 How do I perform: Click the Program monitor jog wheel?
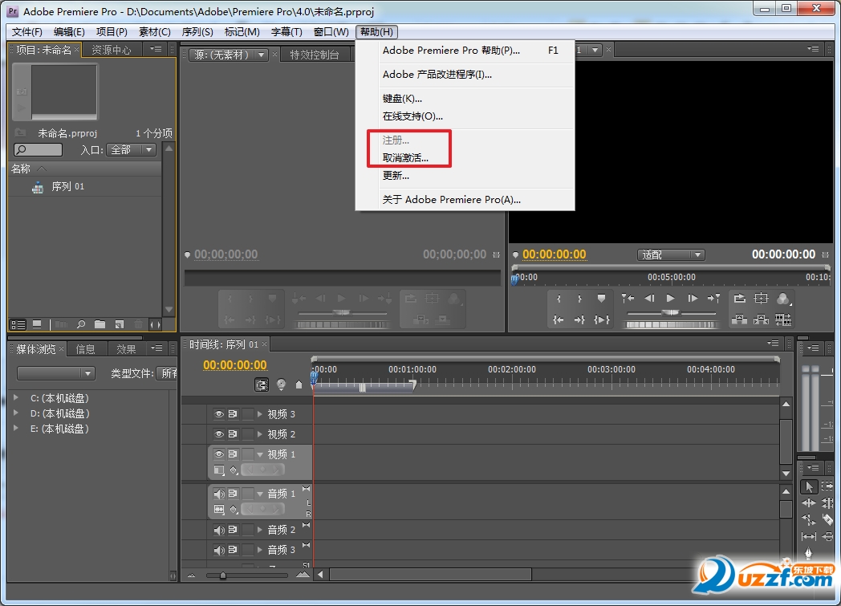670,324
